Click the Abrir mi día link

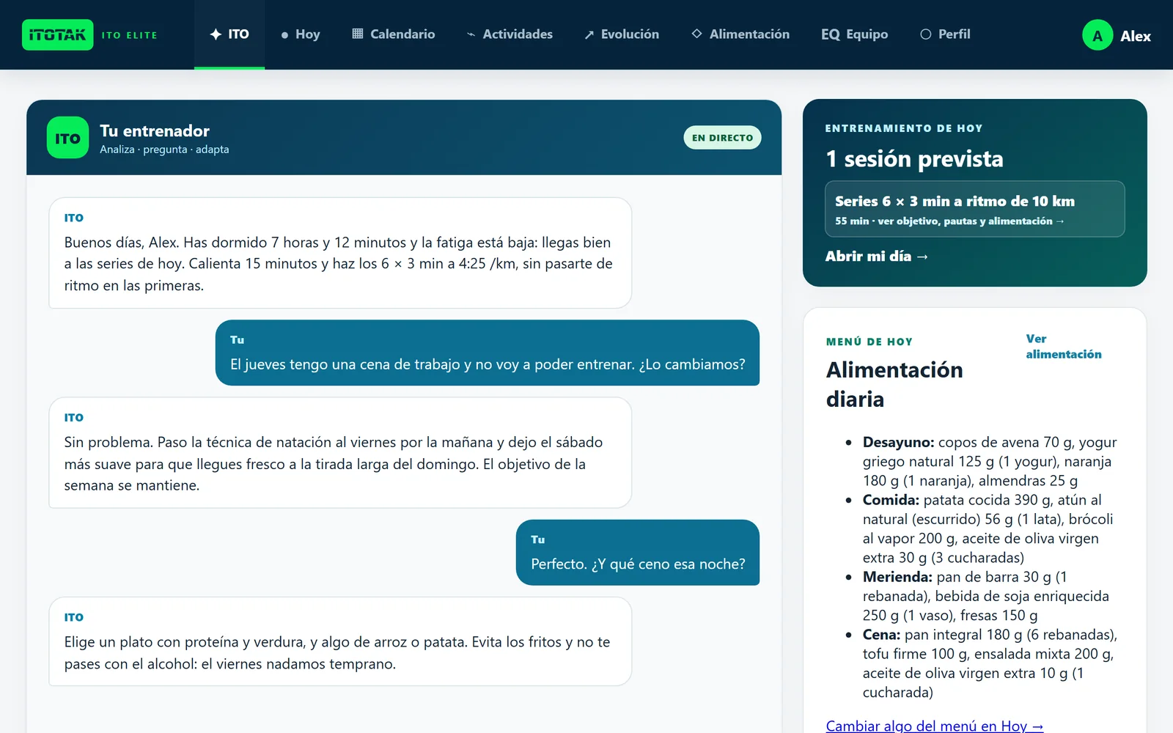[876, 257]
